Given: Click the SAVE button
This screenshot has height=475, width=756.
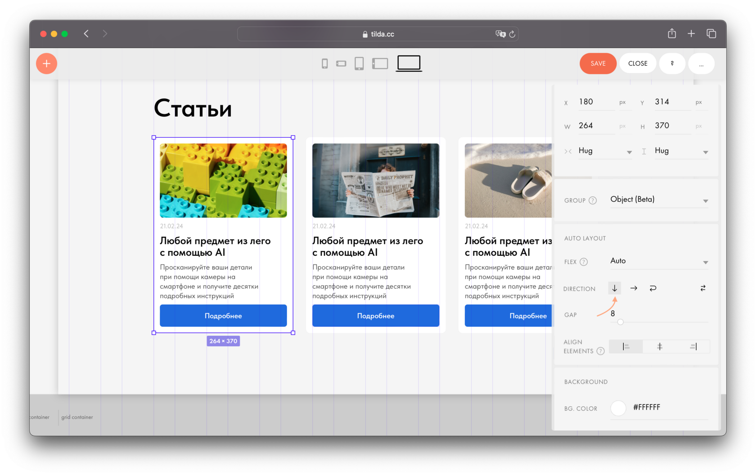Looking at the screenshot, I should point(598,63).
